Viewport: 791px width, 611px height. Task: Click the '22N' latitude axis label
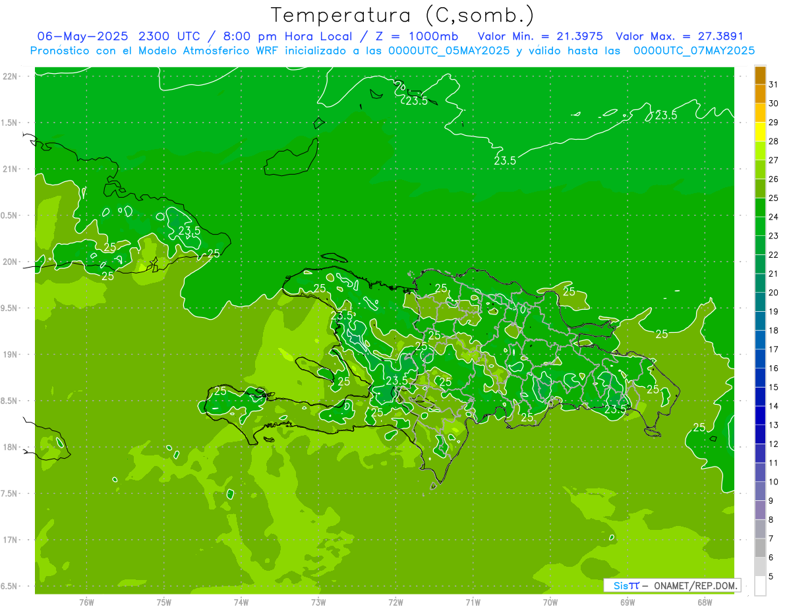coord(10,76)
